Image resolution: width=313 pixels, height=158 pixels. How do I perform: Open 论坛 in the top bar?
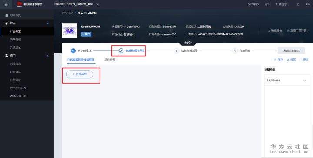[267, 4]
